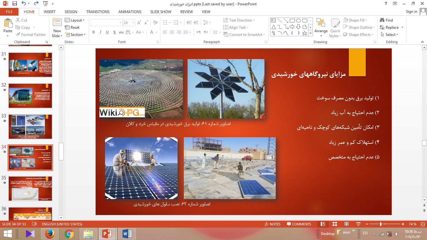Viewport: 427px width, 240px height.
Task: Align text left in paragraph group
Action: pos(165,32)
